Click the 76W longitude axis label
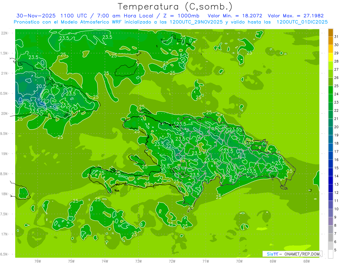The width and height of the screenshot is (344, 265). [x=37, y=261]
